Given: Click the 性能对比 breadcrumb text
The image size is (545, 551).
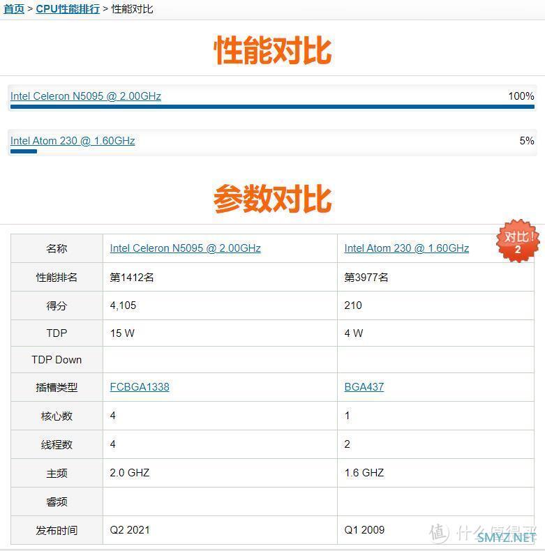Looking at the screenshot, I should click(132, 9).
